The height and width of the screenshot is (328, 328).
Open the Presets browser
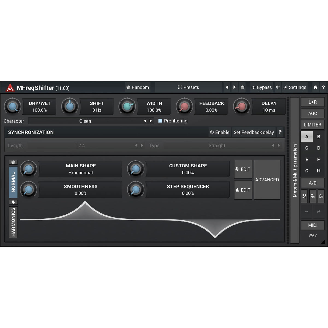(x=189, y=87)
